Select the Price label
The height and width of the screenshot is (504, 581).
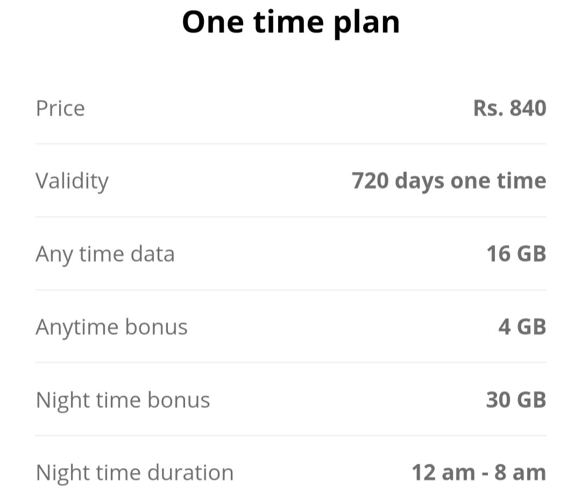60,109
